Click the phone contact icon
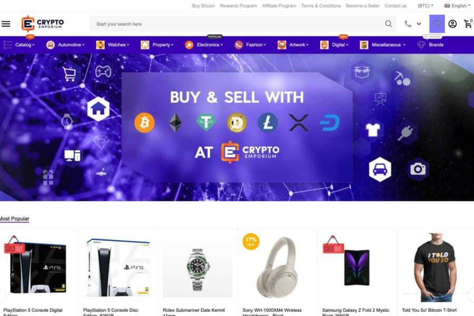 point(408,24)
